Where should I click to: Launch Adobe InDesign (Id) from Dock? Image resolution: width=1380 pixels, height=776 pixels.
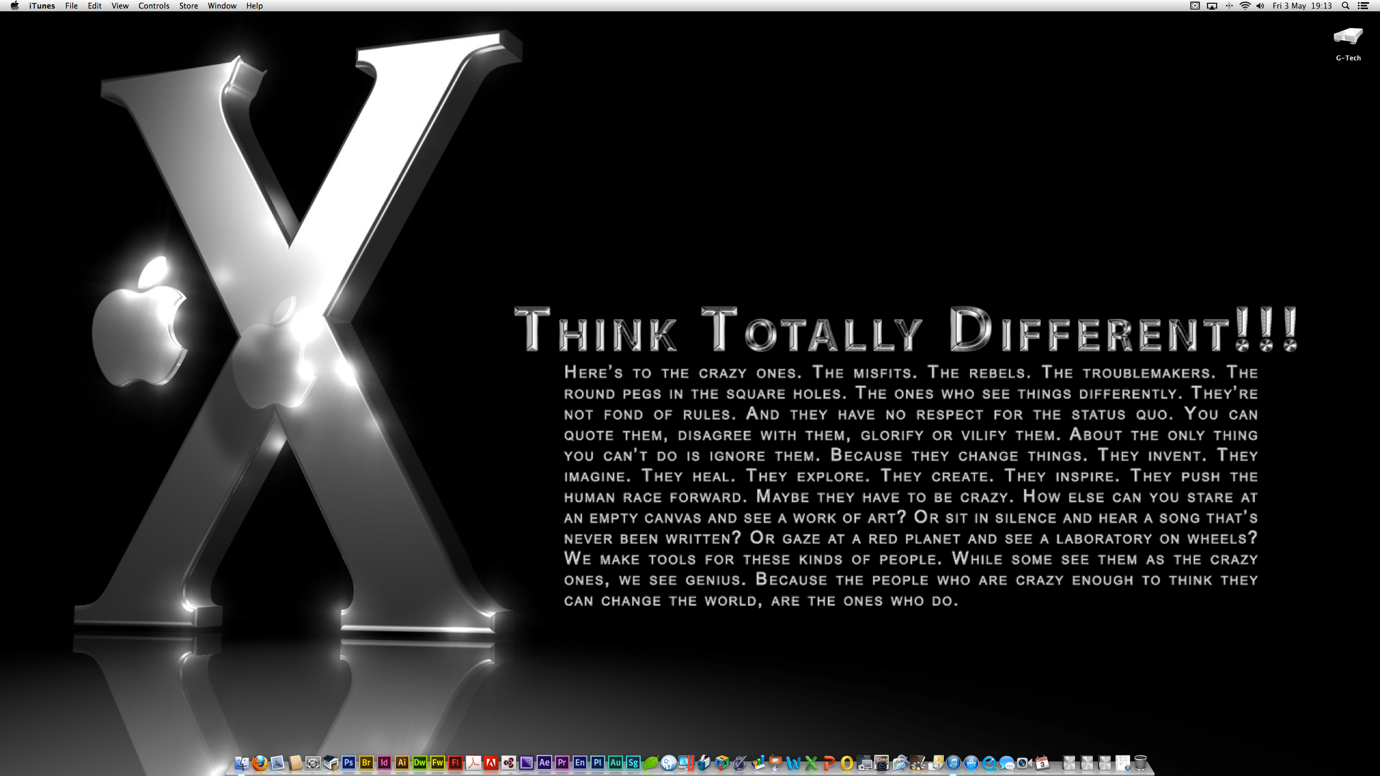384,763
